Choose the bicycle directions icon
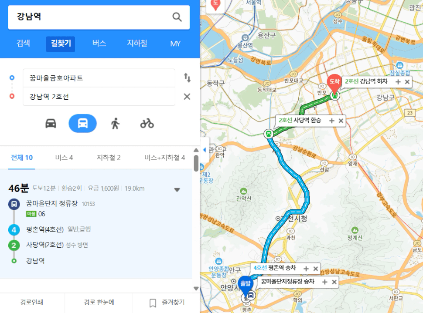Image resolution: width=423 pixels, height=313 pixels. click(147, 124)
